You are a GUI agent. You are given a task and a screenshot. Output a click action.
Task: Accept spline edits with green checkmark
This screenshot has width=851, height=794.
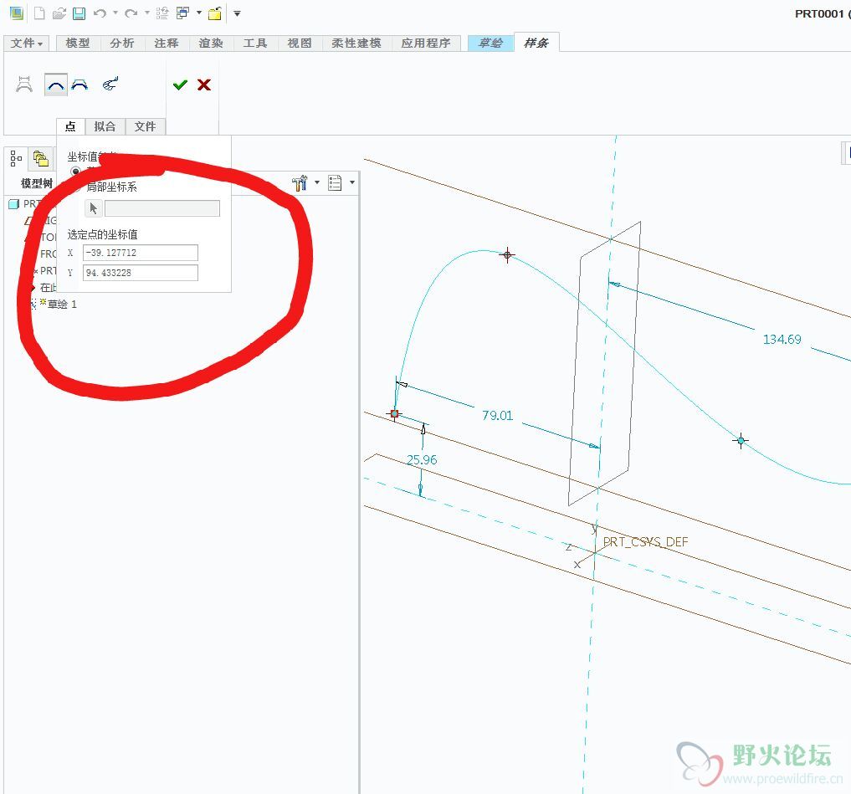pos(180,85)
